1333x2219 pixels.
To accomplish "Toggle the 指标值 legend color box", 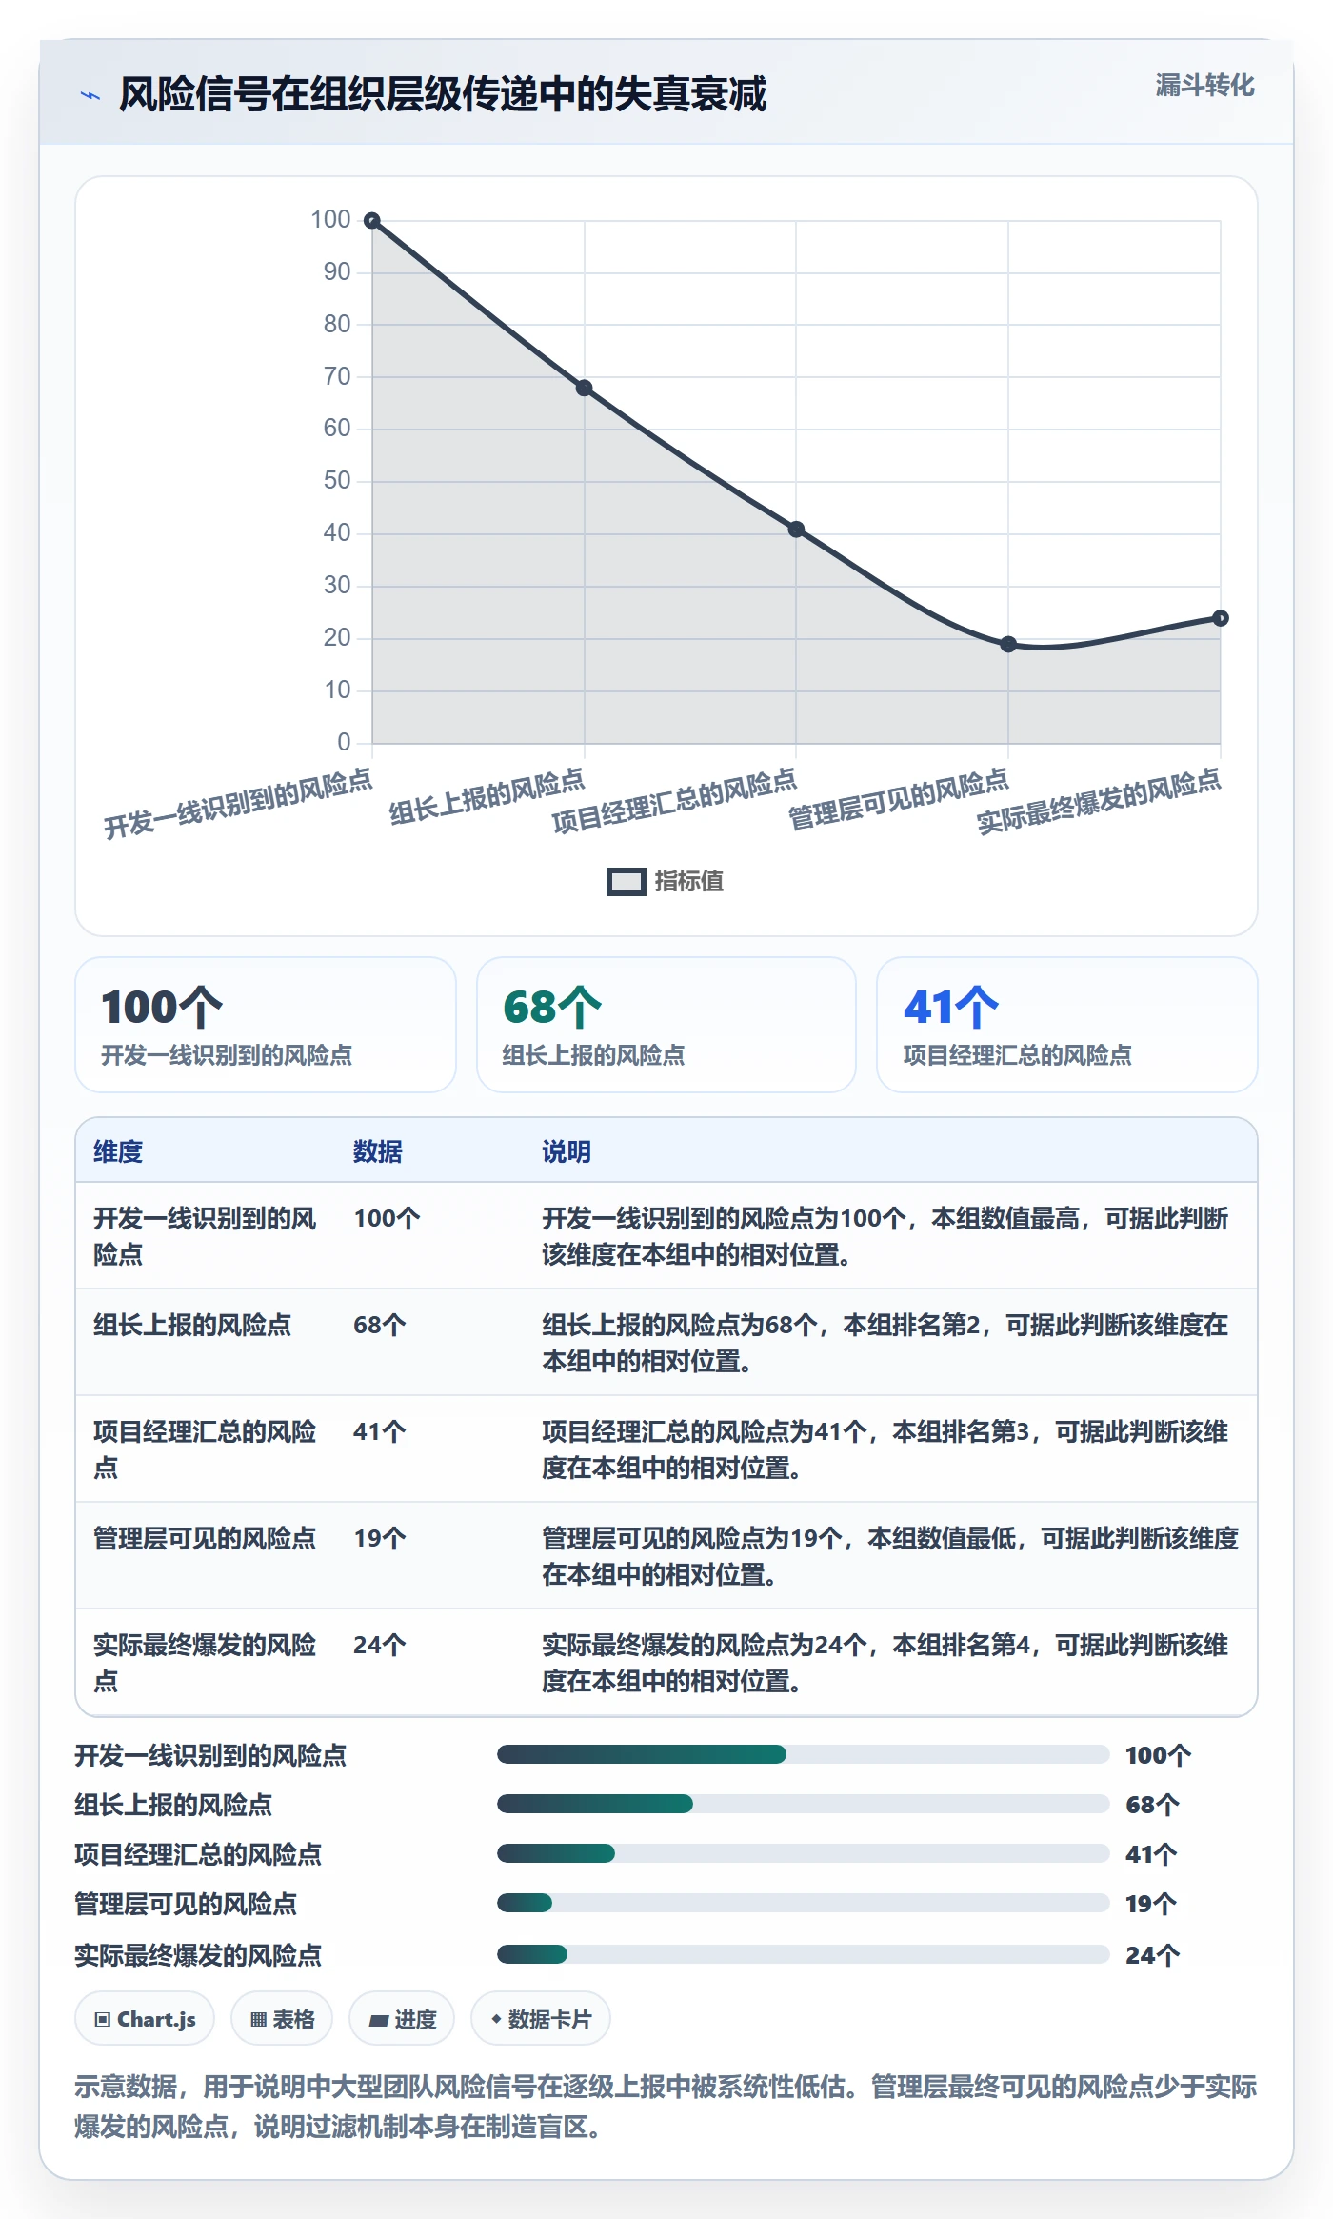I will [626, 882].
